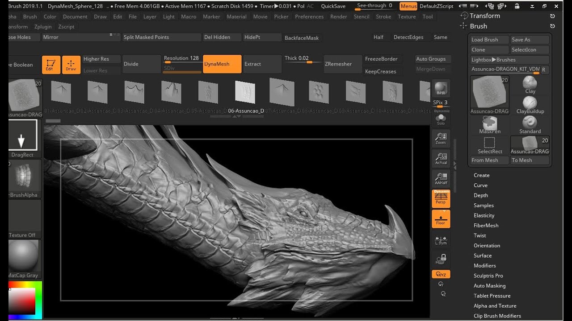Expand the Auto Masking section
Screen dimensions: 572x321
coord(489,285)
